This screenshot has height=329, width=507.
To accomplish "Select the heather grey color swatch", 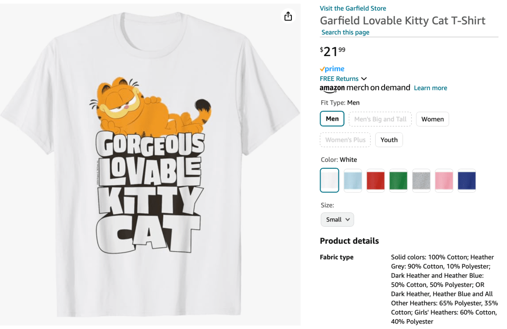I will 421,180.
